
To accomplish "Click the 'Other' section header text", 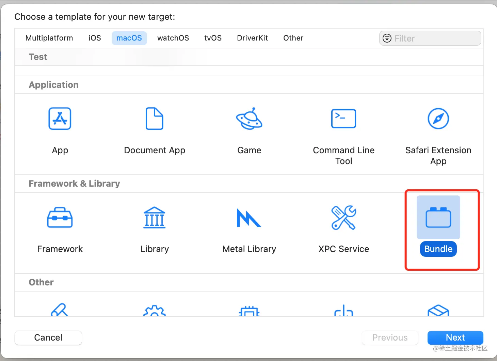I will point(41,282).
